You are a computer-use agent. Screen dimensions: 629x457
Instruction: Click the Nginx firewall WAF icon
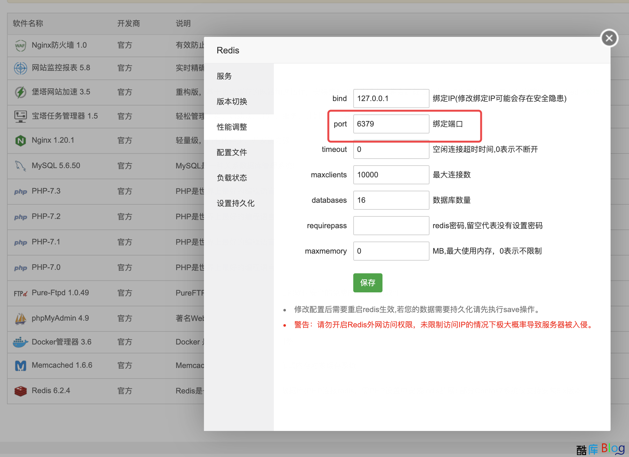point(20,45)
